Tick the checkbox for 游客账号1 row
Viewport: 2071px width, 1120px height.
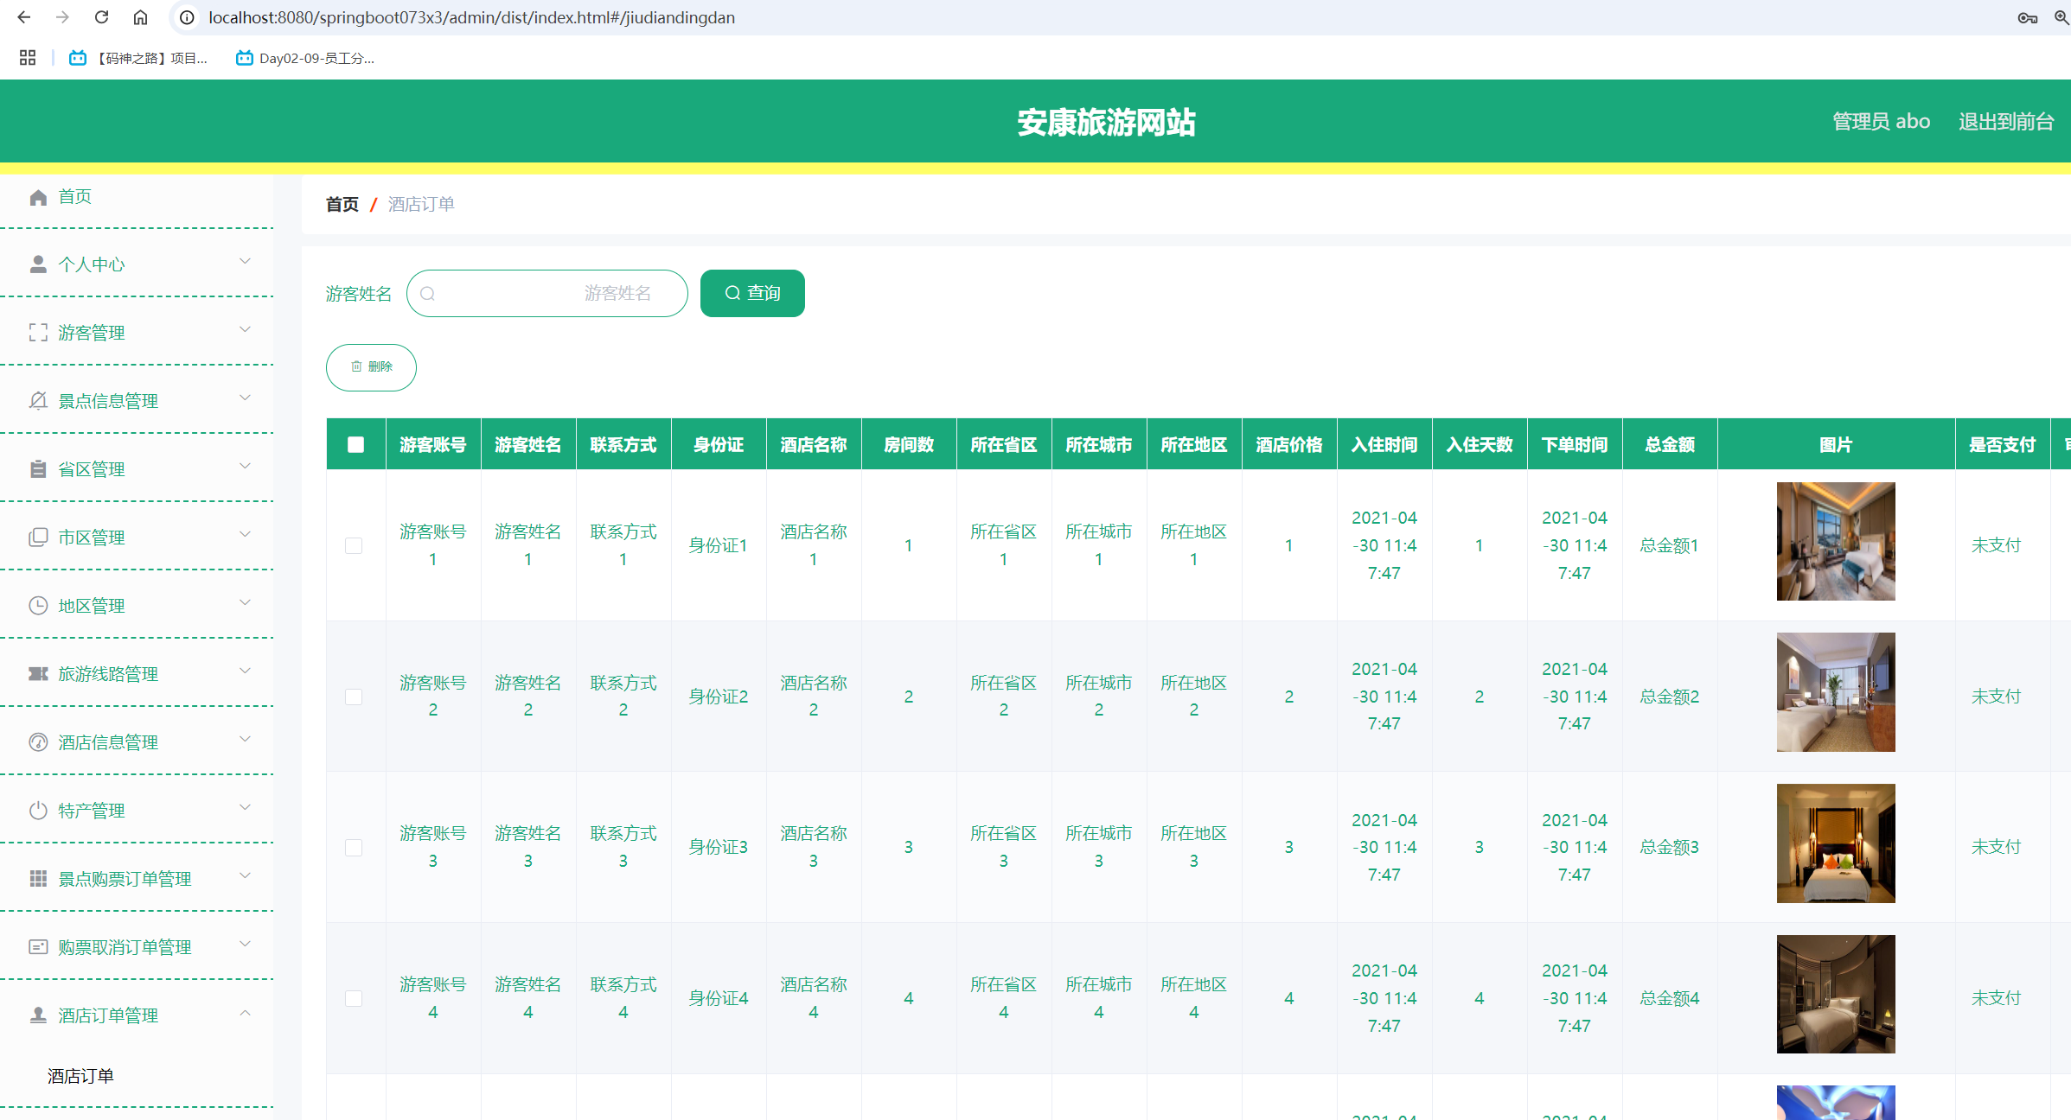[354, 545]
